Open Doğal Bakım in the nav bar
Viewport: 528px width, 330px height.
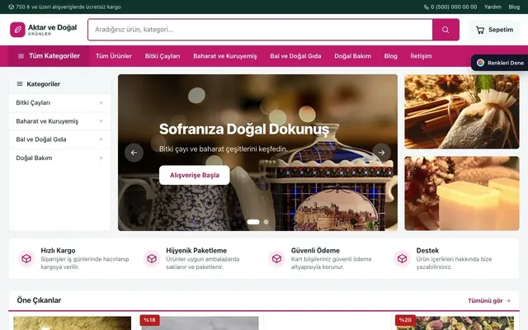tap(352, 56)
